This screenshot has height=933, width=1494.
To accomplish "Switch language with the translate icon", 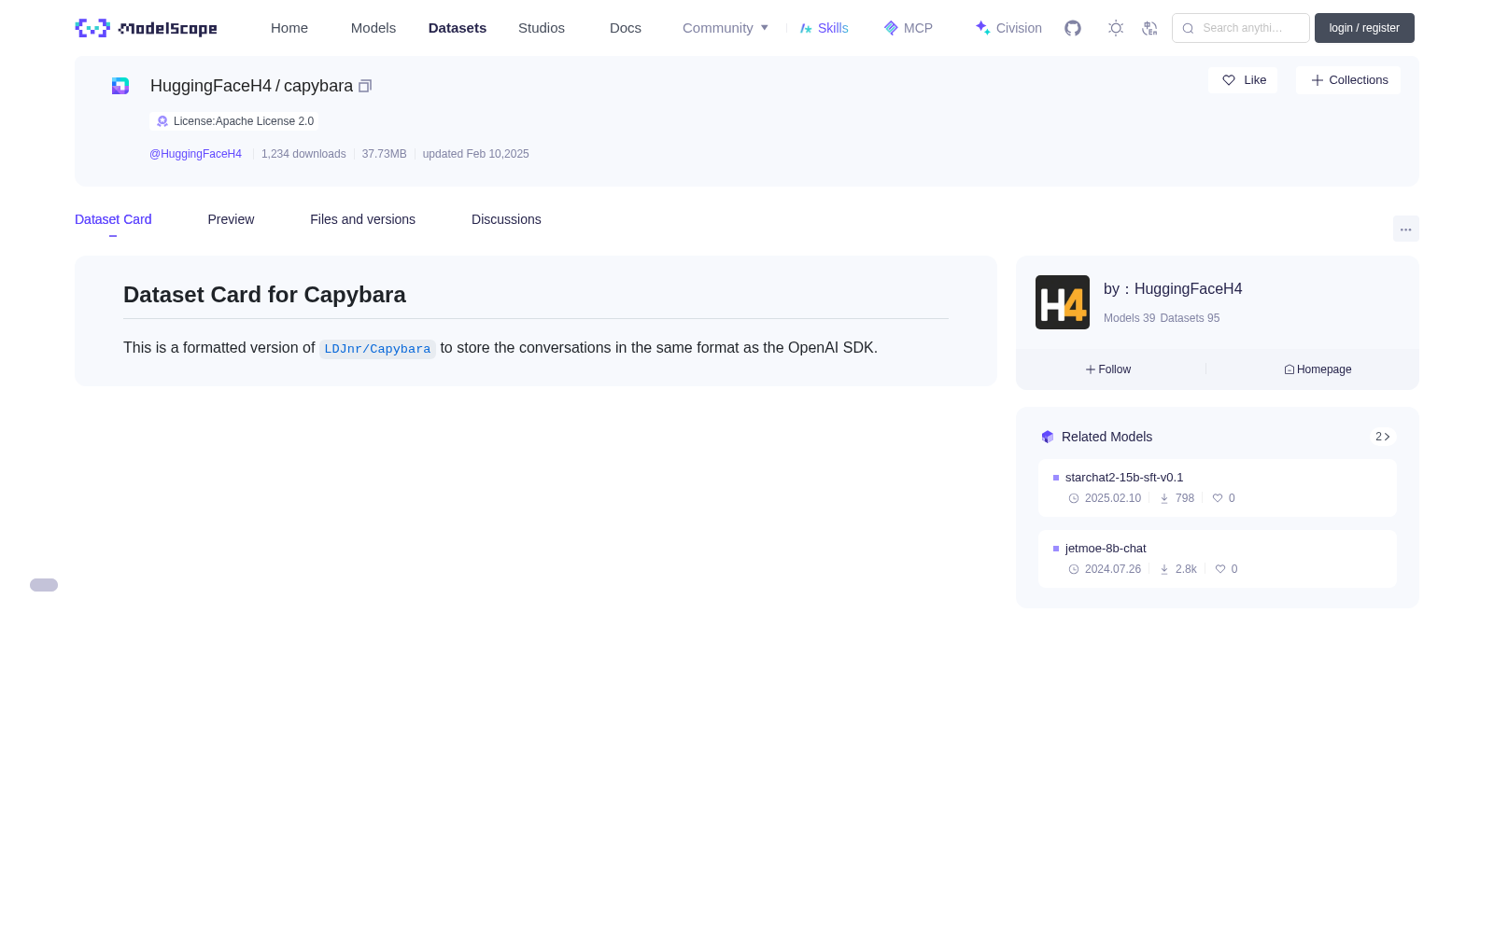I will tap(1149, 28).
